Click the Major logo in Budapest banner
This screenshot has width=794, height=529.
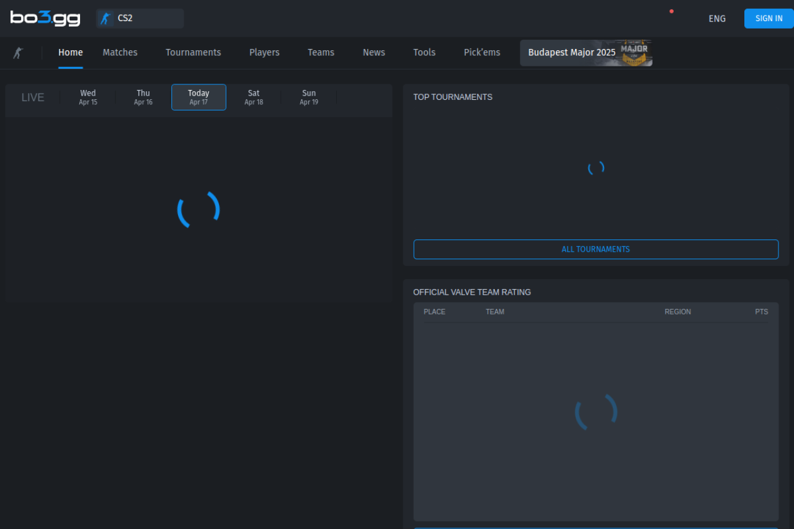634,53
